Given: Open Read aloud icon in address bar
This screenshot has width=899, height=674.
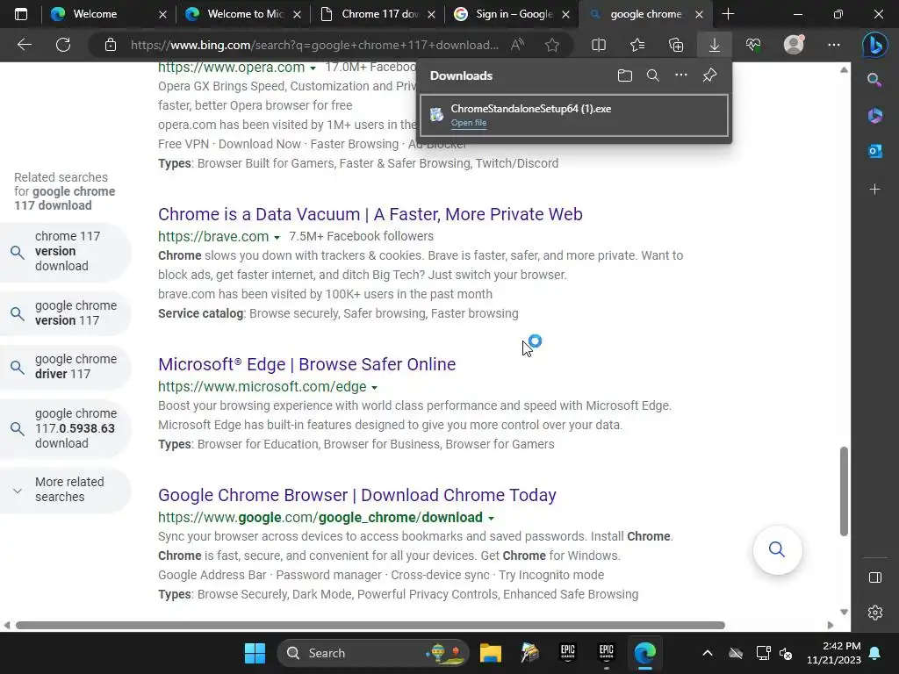Looking at the screenshot, I should (x=518, y=45).
